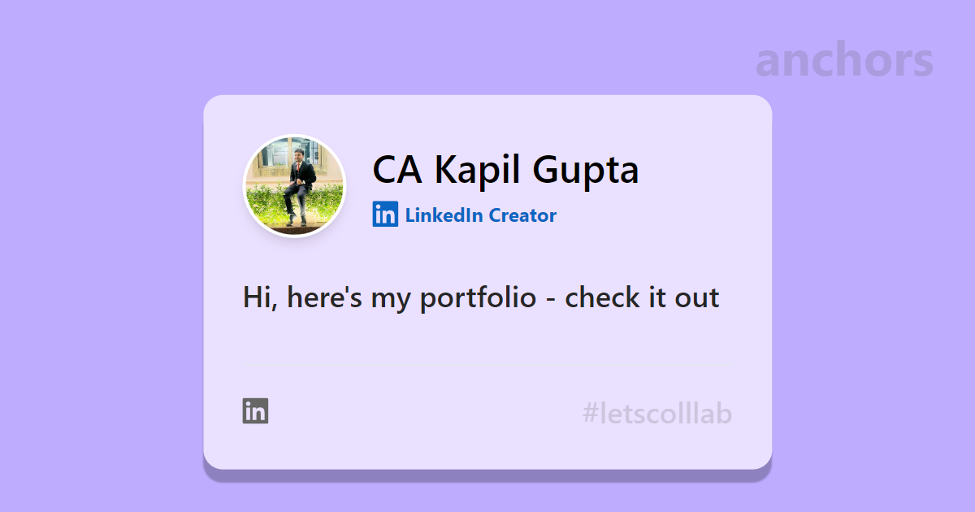This screenshot has width=975, height=512.
Task: Click the #letscolllab hashtag
Action: click(657, 414)
